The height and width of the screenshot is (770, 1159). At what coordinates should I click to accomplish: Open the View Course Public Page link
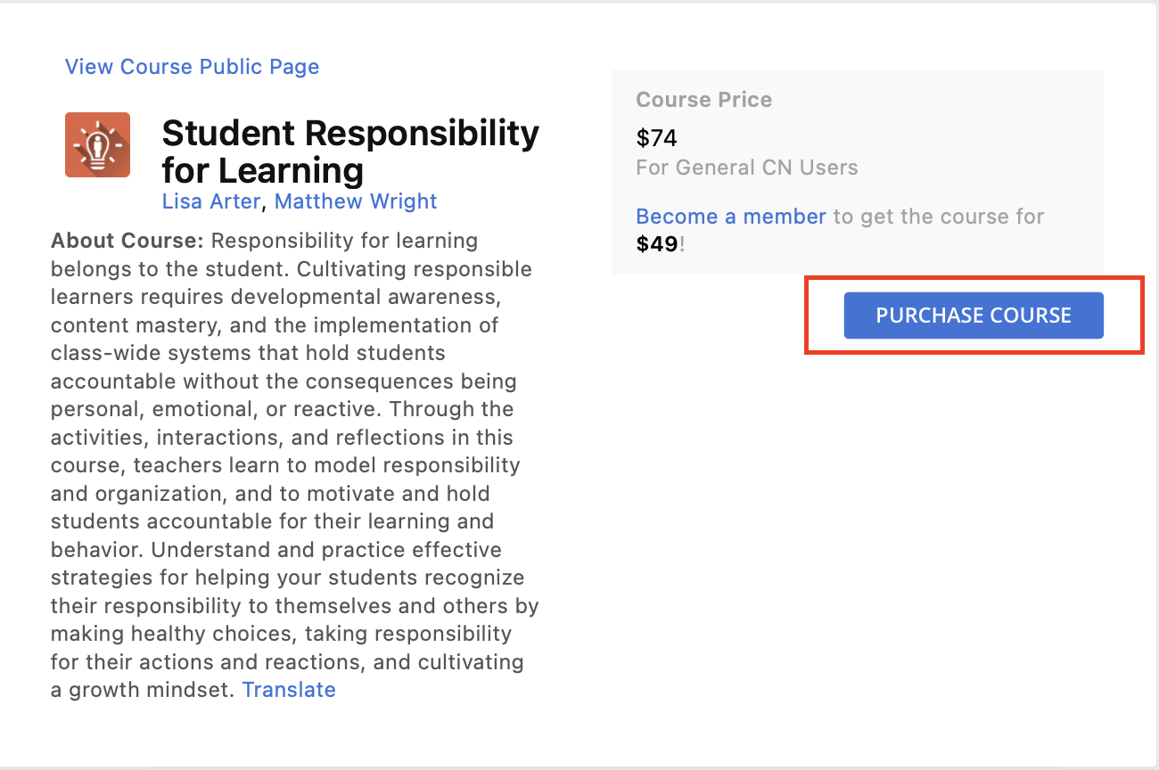(192, 67)
